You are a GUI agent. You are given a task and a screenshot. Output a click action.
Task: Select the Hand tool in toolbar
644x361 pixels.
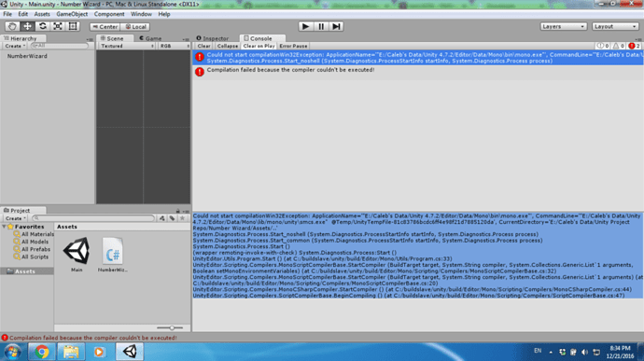[x=12, y=26]
